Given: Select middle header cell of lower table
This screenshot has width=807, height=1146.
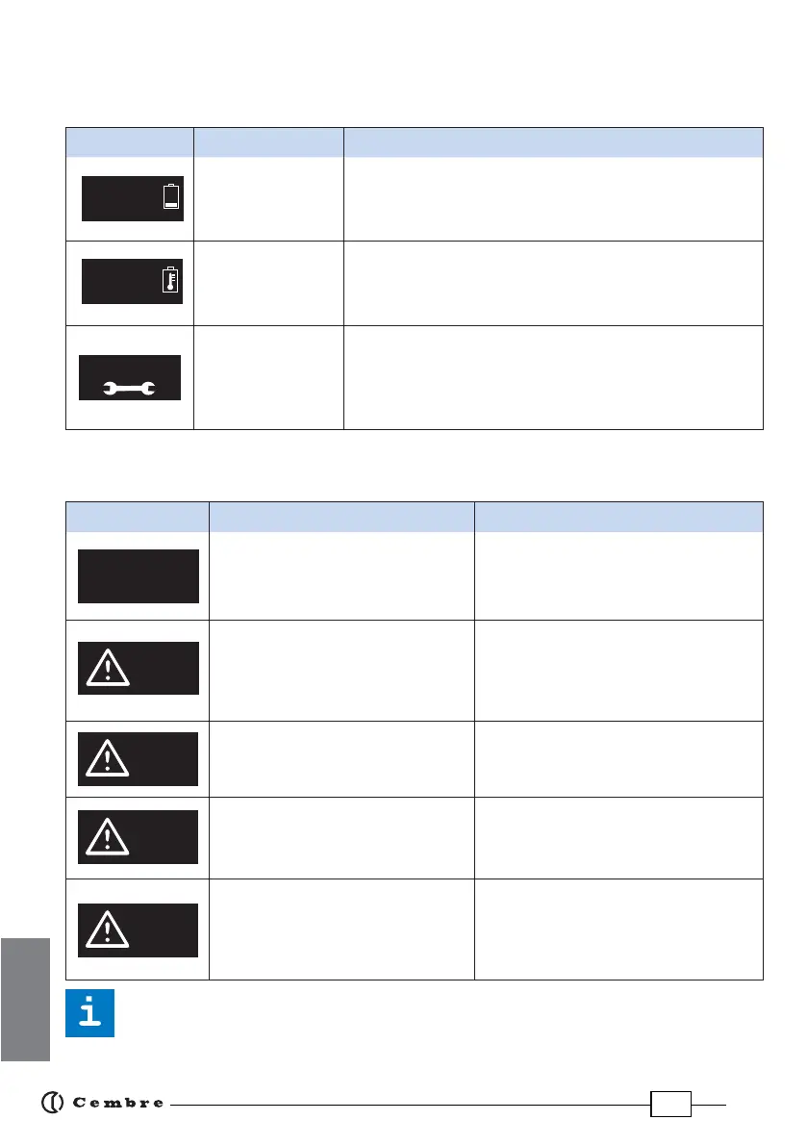Looking at the screenshot, I should click(341, 515).
